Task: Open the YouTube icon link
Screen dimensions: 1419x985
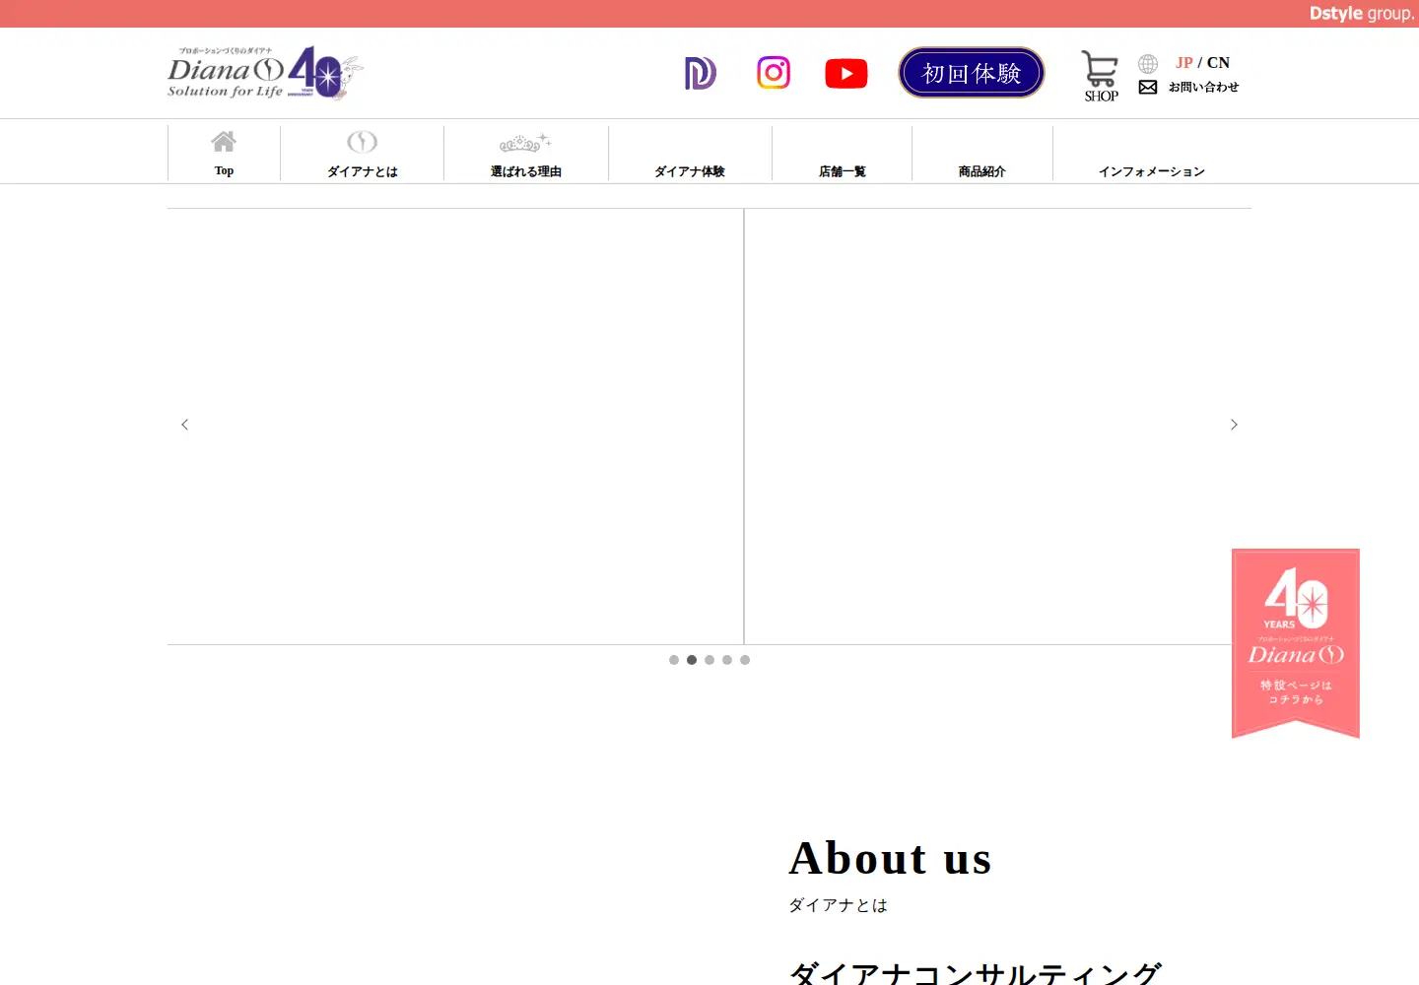Action: pyautogui.click(x=846, y=74)
